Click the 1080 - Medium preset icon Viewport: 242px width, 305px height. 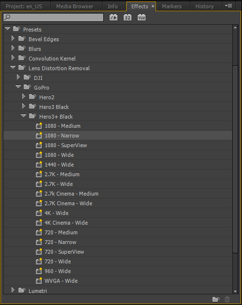[x=39, y=126]
